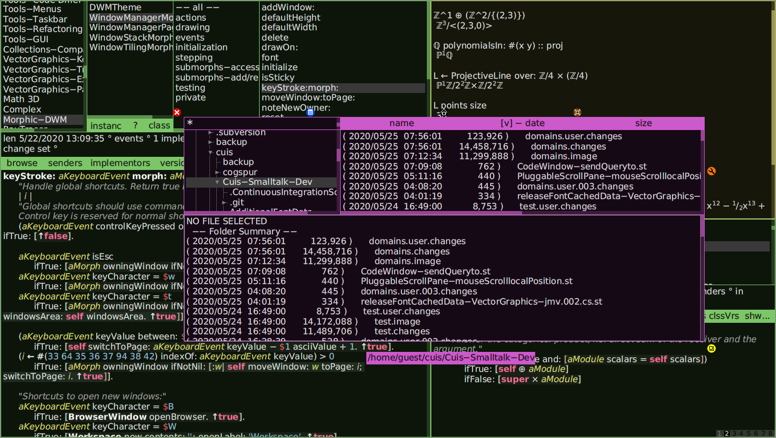Select the Math 3D category
Screen dimensions: 776x438
43,99
